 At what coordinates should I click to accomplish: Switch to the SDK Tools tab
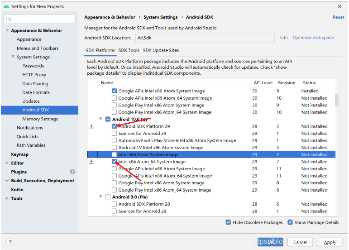pos(129,50)
